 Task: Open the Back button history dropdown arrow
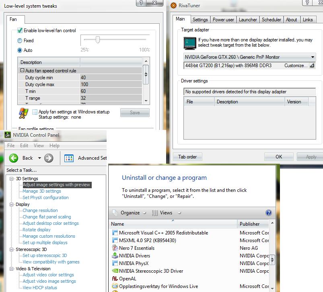point(39,158)
